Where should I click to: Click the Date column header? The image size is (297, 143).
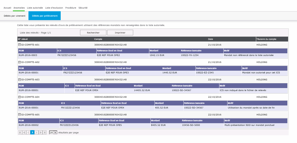[210, 39]
